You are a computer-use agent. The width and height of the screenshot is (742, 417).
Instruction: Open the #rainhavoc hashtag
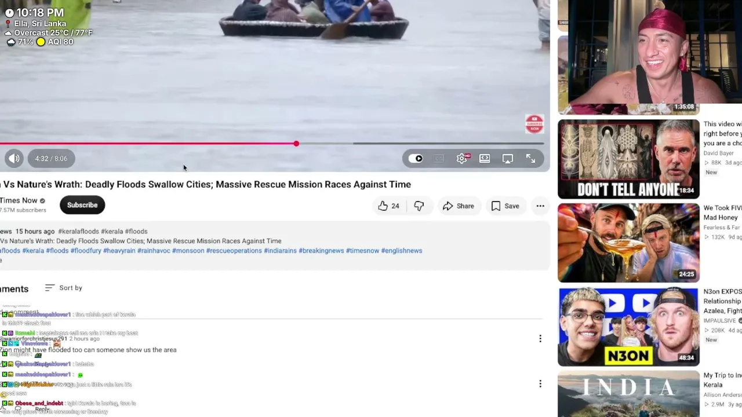pos(154,251)
